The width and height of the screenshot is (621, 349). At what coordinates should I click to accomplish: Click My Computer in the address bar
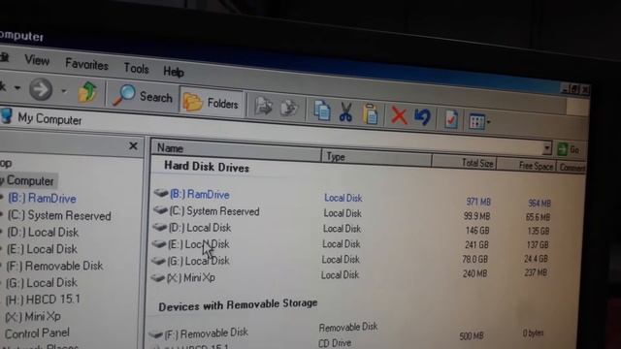click(x=49, y=119)
